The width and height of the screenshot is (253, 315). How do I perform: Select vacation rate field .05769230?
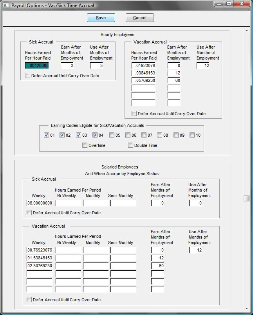(x=143, y=80)
